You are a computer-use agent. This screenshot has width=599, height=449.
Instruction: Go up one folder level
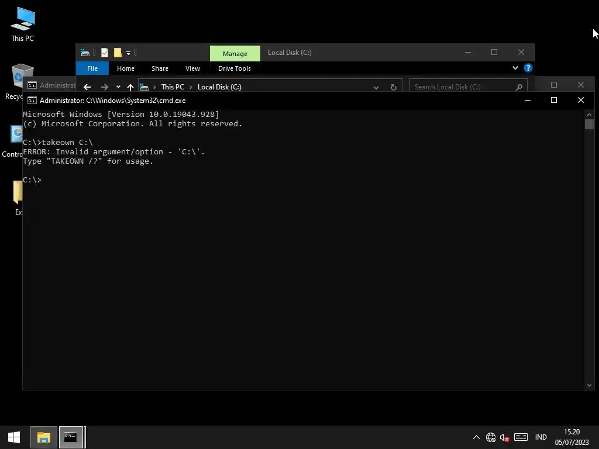click(130, 87)
